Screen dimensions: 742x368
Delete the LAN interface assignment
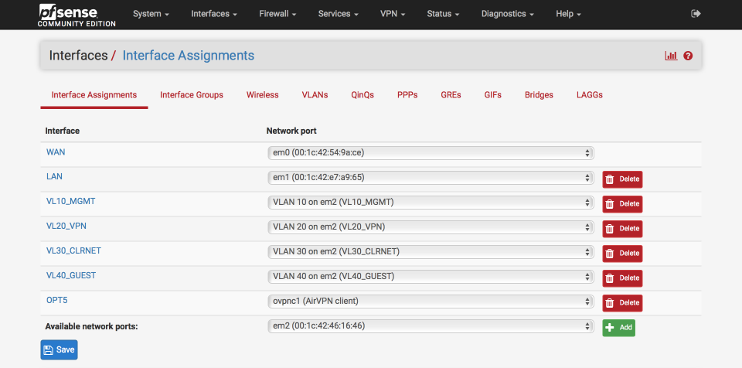(622, 179)
